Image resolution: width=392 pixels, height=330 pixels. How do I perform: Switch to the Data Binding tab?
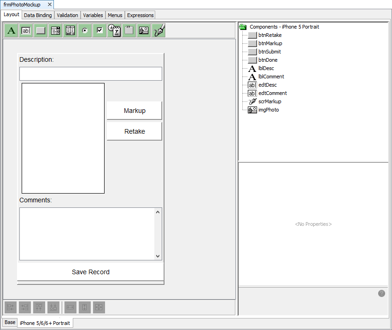[x=38, y=15]
